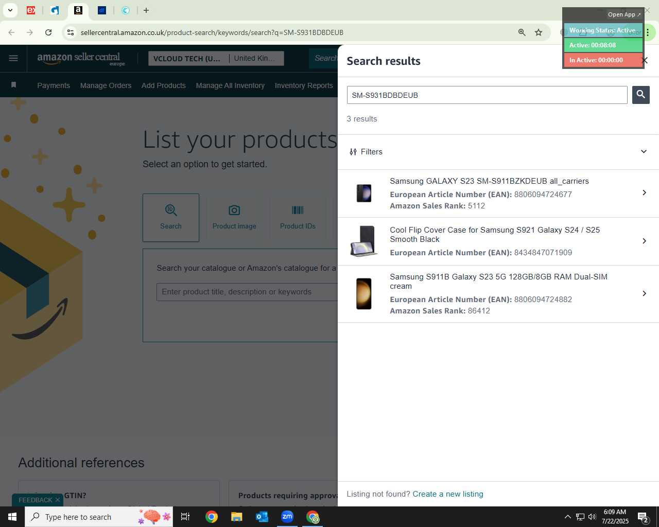Click Open App in the tracker widget
Screen dimensions: 659x527
point(624,14)
